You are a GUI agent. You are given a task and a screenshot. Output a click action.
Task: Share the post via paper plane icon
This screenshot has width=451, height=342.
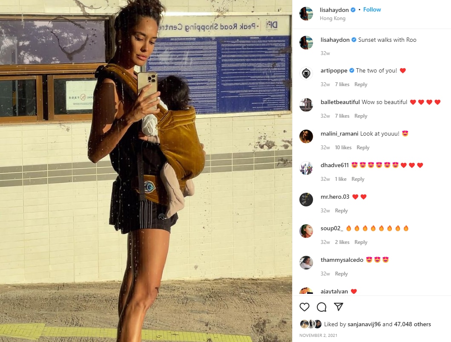click(x=339, y=307)
